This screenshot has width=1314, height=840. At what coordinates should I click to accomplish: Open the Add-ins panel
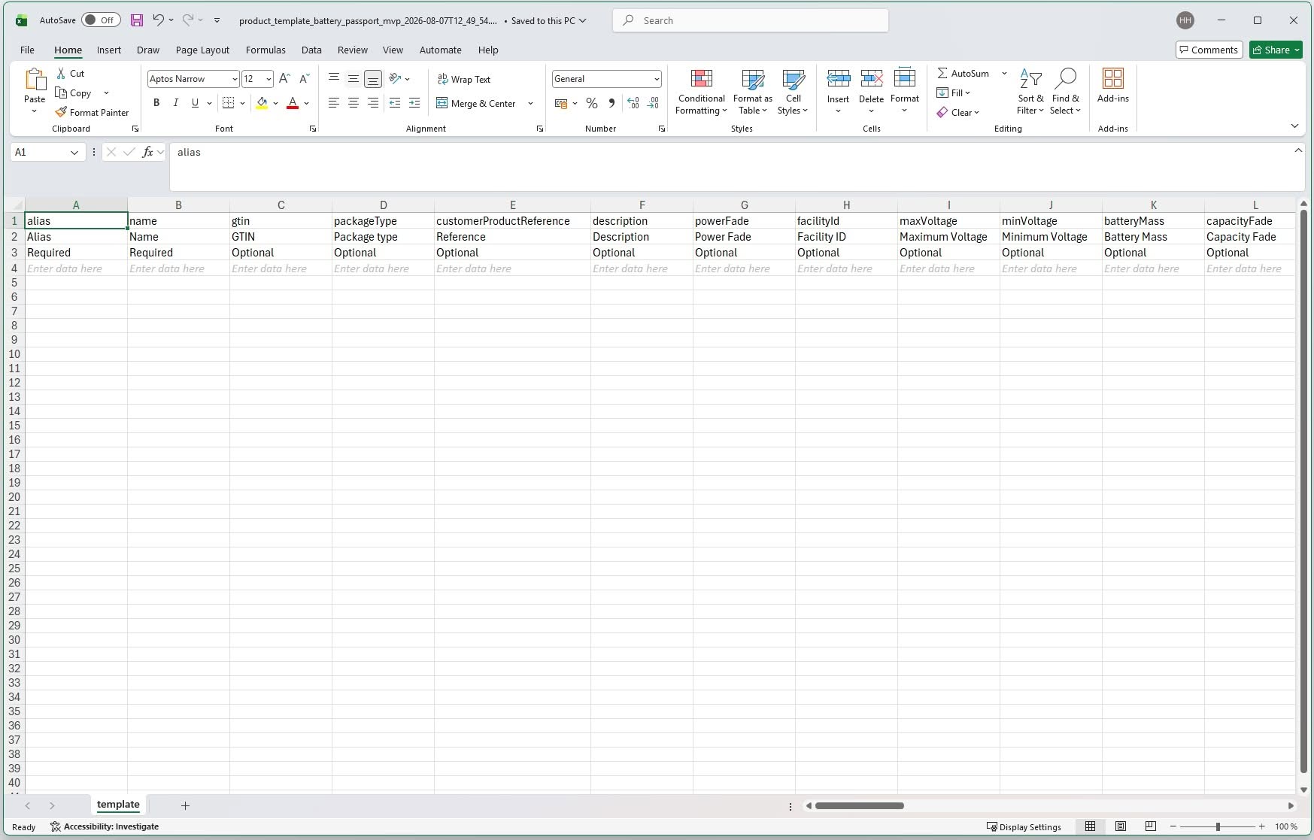point(1112,86)
